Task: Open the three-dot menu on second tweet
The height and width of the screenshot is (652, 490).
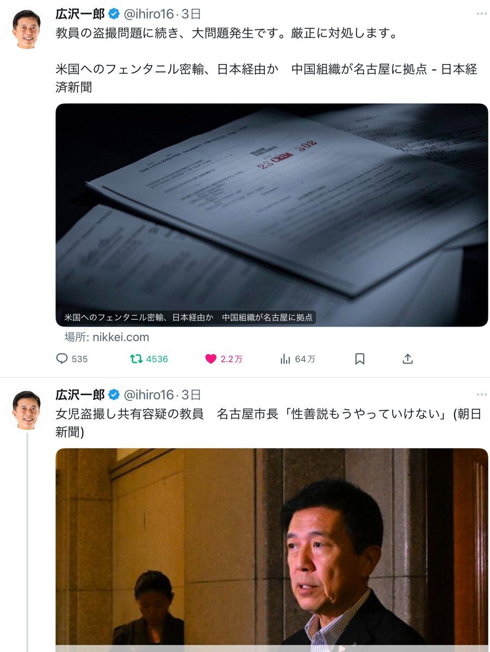Action: pyautogui.click(x=481, y=394)
